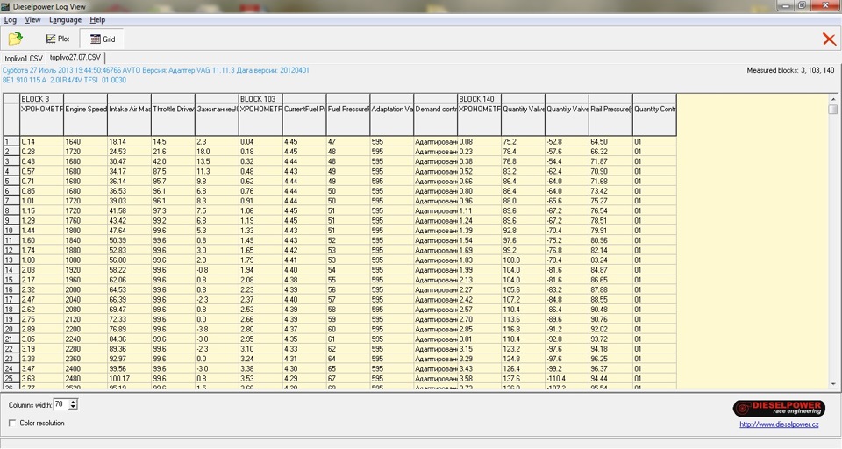Open the Language menu
This screenshot has height=449, width=842.
click(x=65, y=20)
